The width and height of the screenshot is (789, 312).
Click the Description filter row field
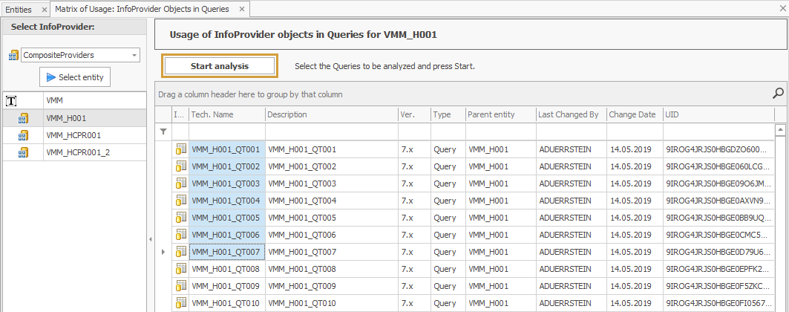pyautogui.click(x=331, y=131)
